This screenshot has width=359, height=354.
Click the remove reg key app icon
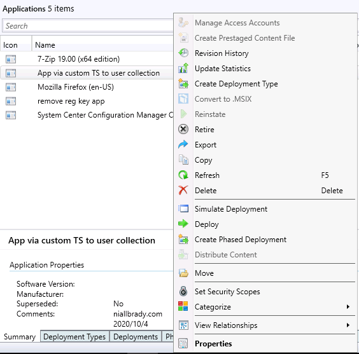[x=11, y=101]
